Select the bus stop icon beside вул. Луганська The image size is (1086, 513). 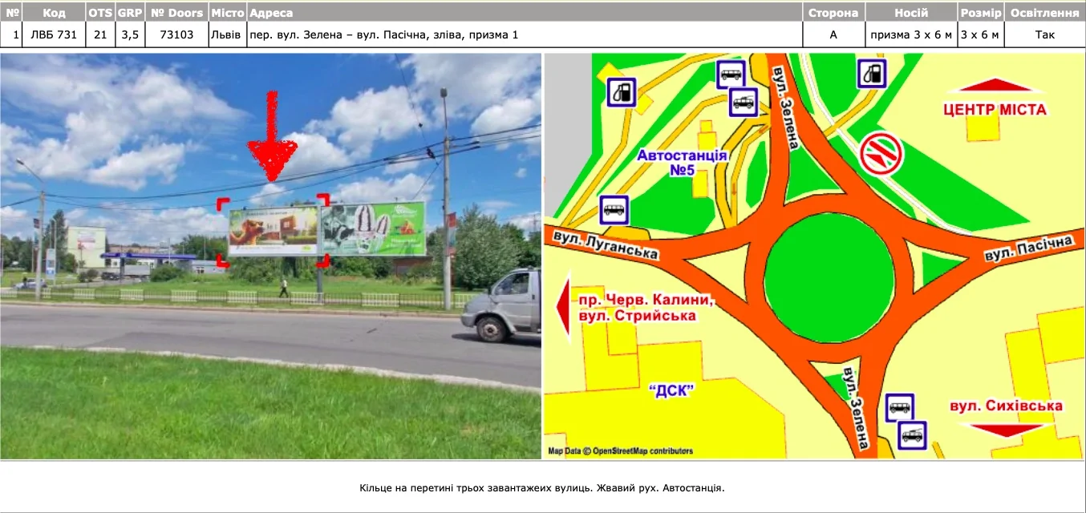click(614, 210)
